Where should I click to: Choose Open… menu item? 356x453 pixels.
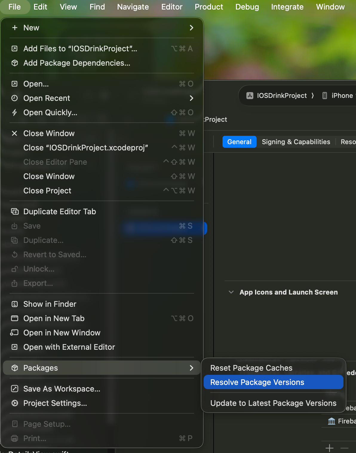click(102, 84)
